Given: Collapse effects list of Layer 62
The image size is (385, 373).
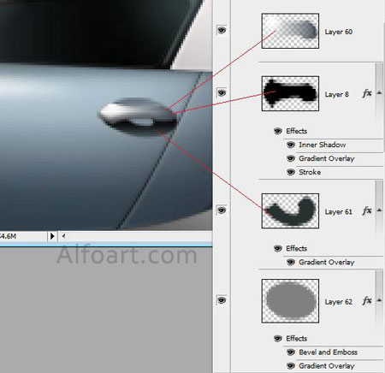Looking at the screenshot, I should click(379, 300).
